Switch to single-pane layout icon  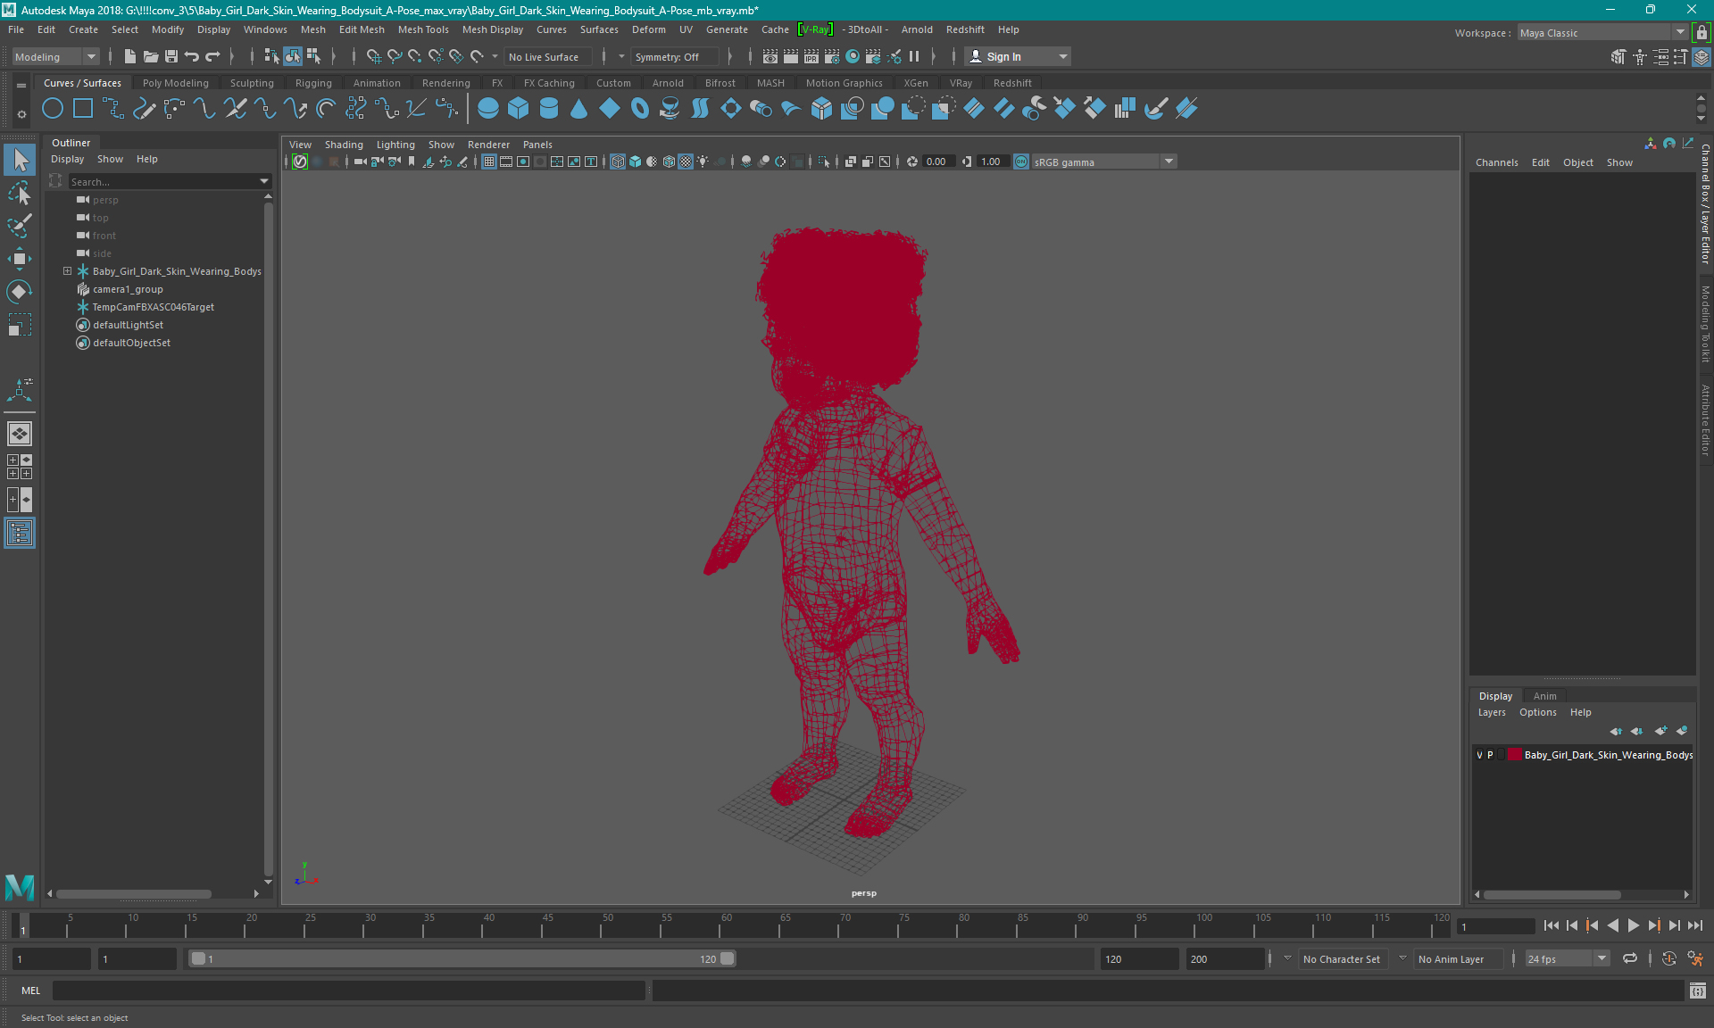(x=20, y=434)
